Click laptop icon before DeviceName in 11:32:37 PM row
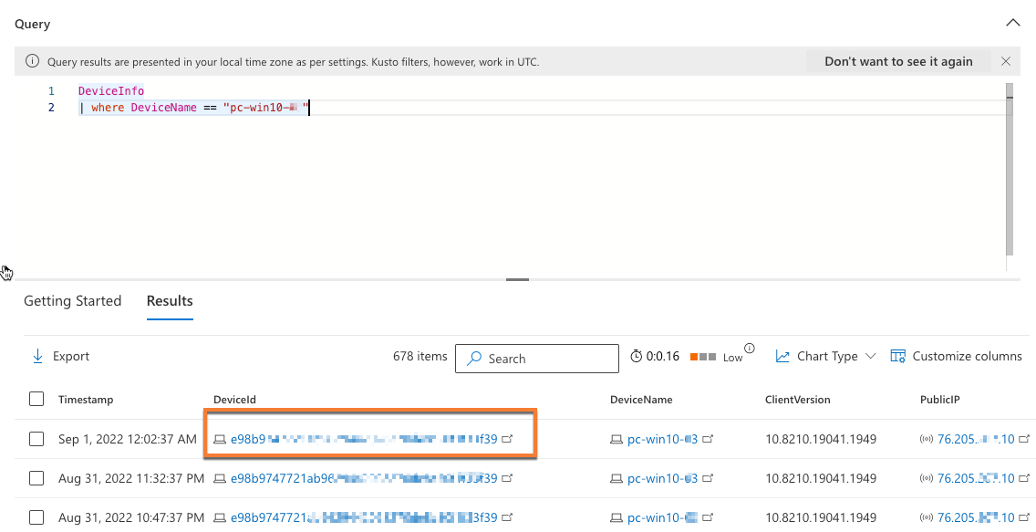Screen dimensions: 1036x532 (x=616, y=478)
